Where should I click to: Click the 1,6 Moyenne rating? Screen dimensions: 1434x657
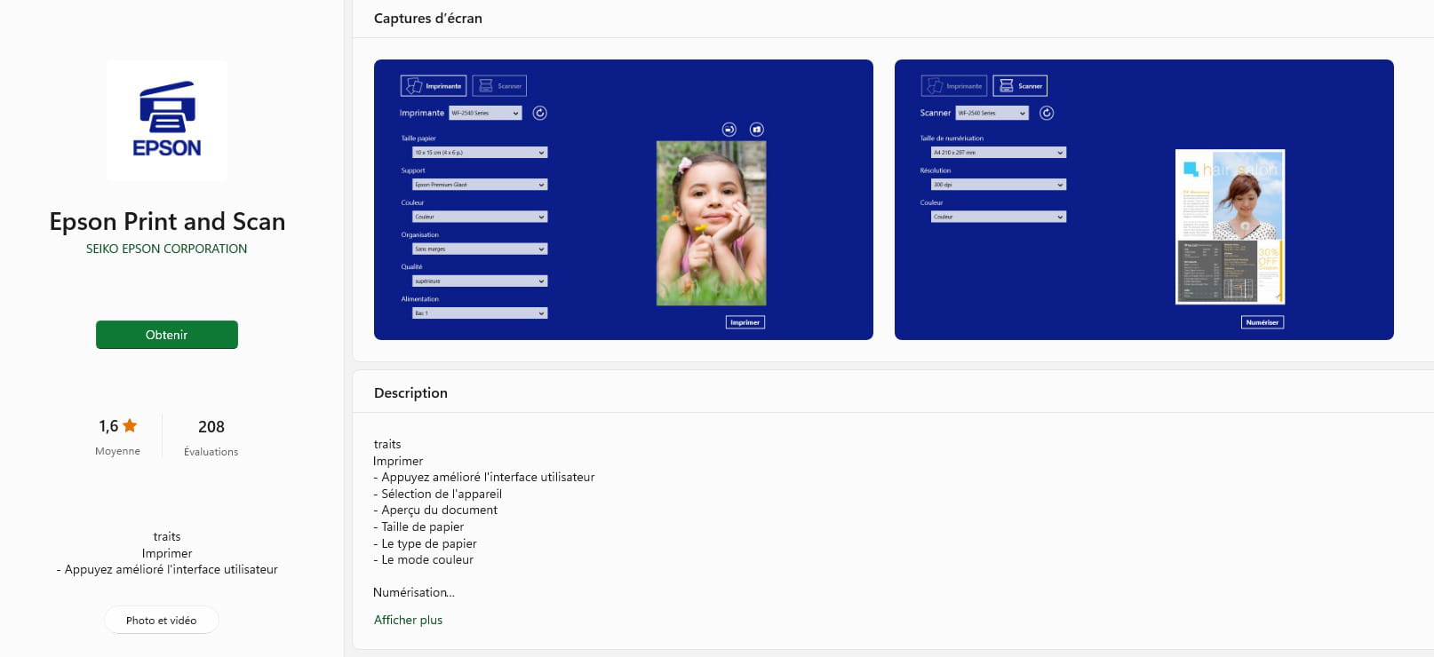[118, 437]
